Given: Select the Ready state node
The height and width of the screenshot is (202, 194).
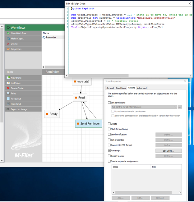Looking at the screenshot, I should 52,114.
